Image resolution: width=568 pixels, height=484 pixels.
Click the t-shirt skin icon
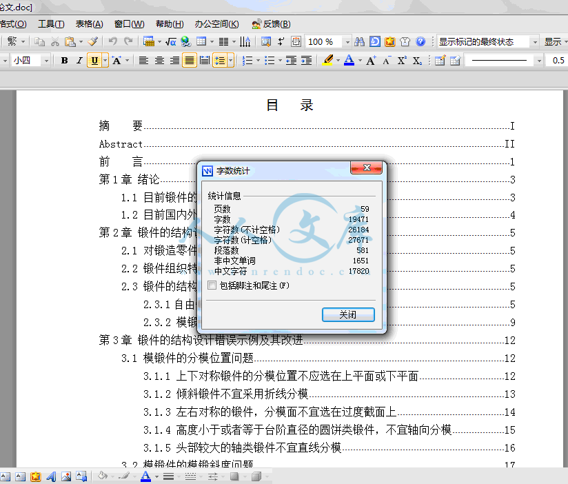click(x=405, y=41)
